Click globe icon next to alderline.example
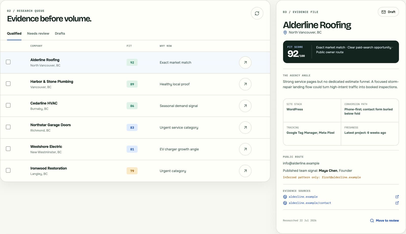Viewport: 406px width, 234px height. point(285,197)
